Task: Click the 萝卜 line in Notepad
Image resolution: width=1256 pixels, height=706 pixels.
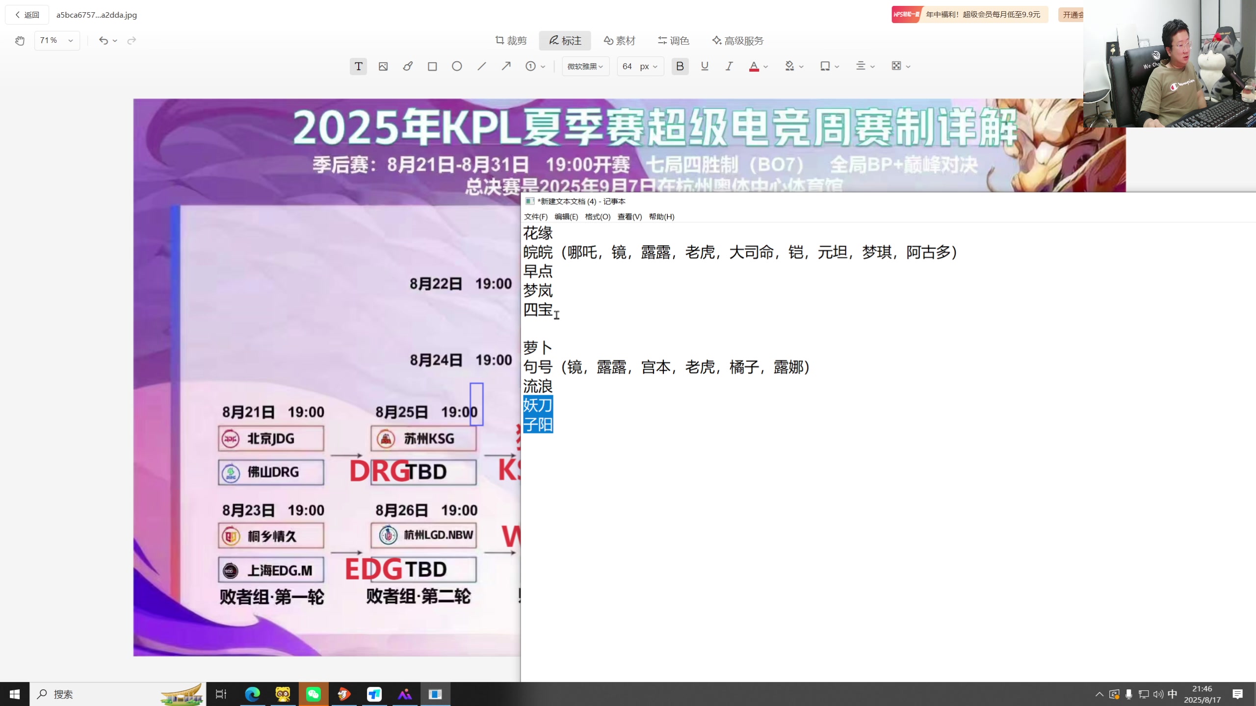Action: (x=538, y=348)
